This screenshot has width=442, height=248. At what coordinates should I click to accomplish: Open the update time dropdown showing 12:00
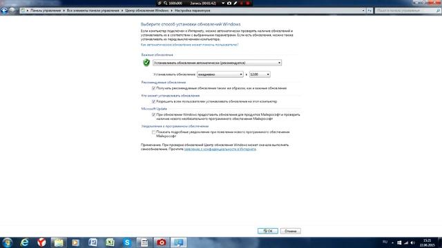(260, 74)
